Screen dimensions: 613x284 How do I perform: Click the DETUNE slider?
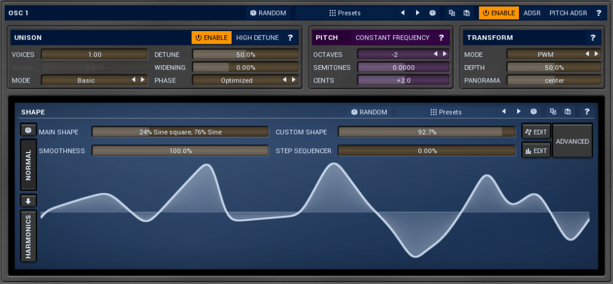point(245,54)
